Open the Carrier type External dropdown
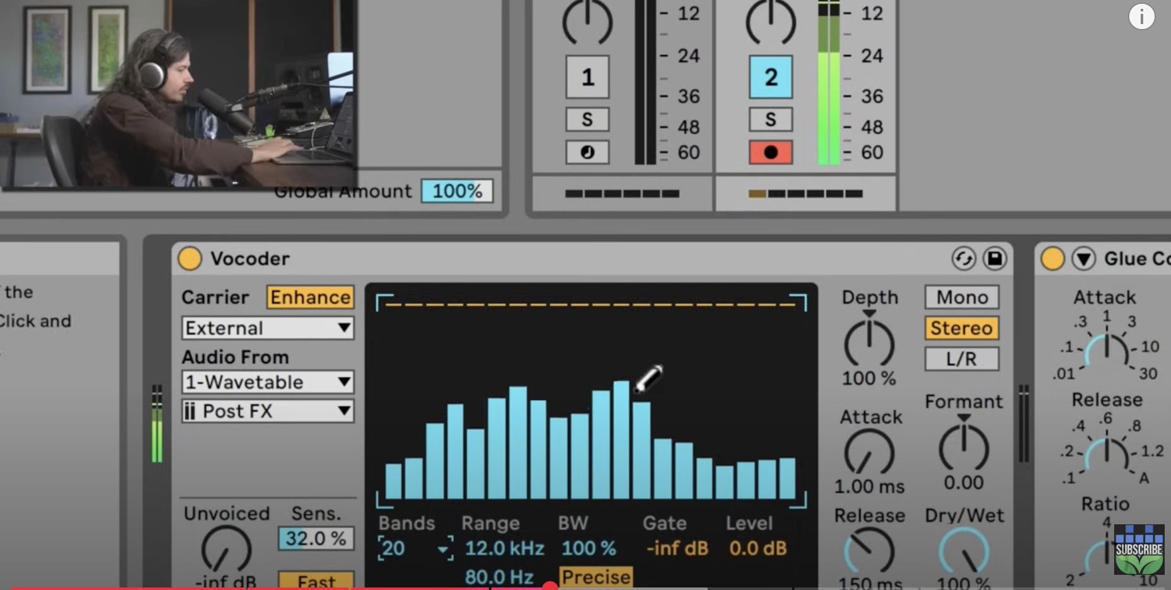1171x590 pixels. [268, 328]
